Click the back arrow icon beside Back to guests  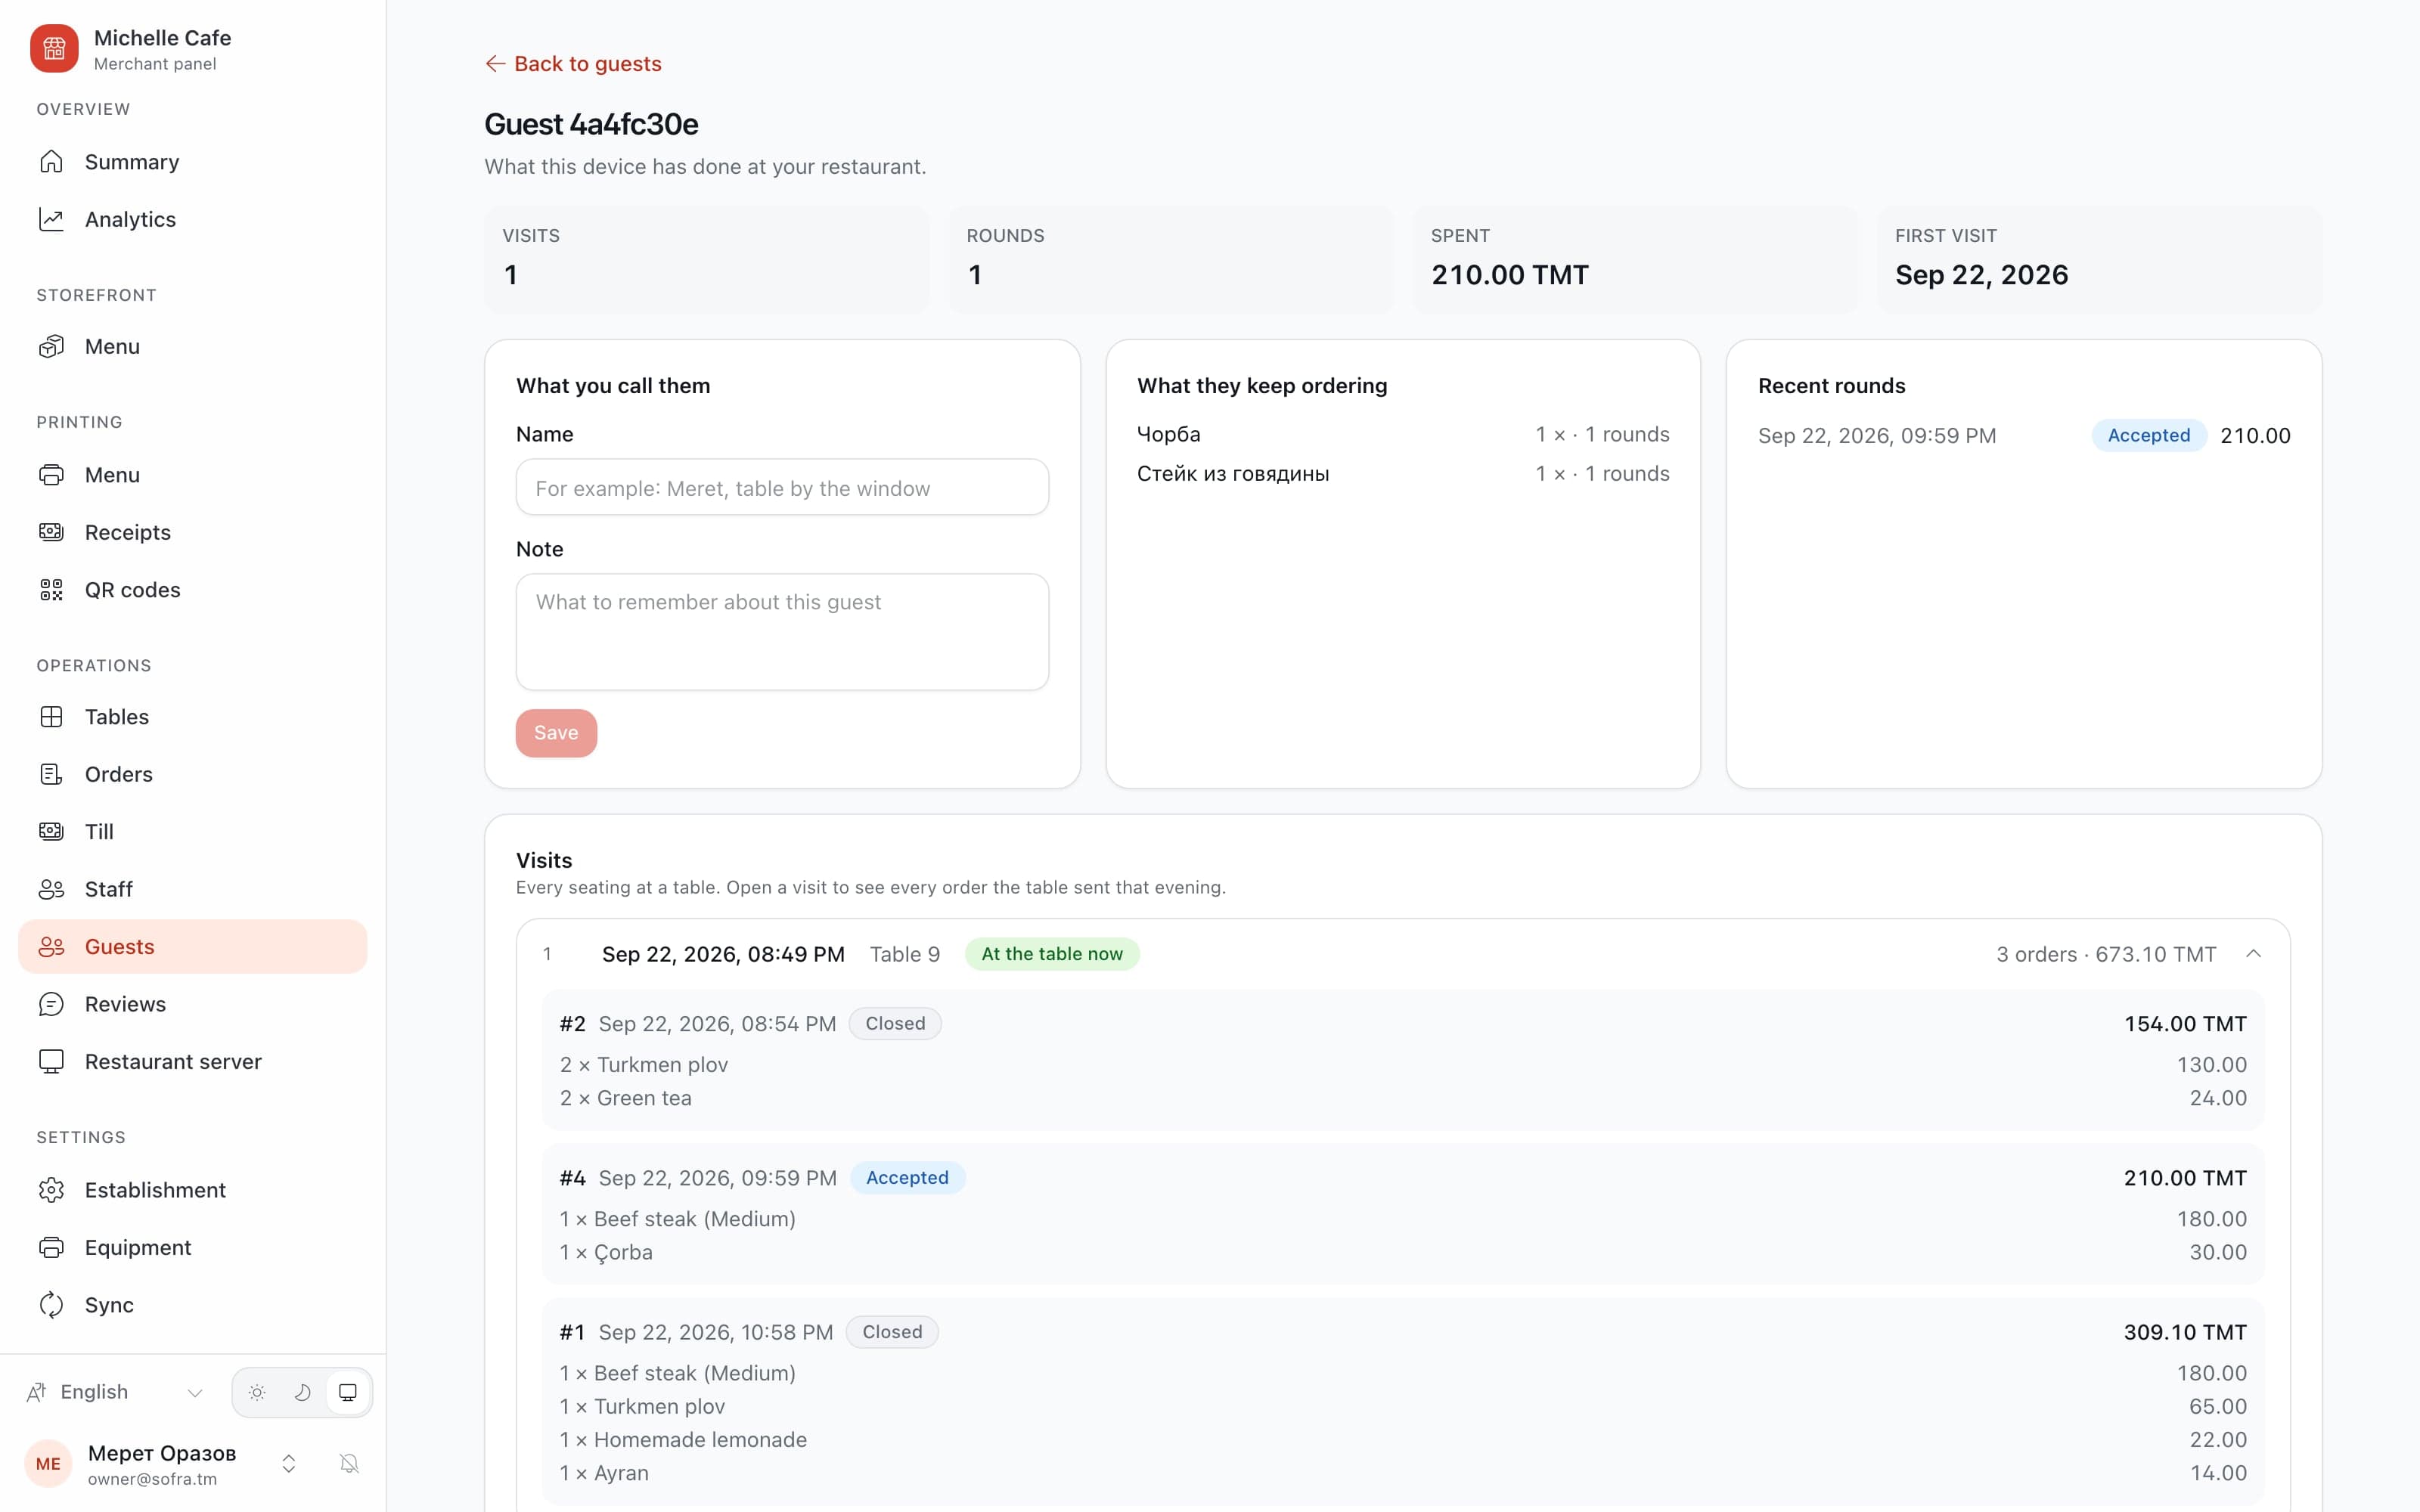click(495, 64)
